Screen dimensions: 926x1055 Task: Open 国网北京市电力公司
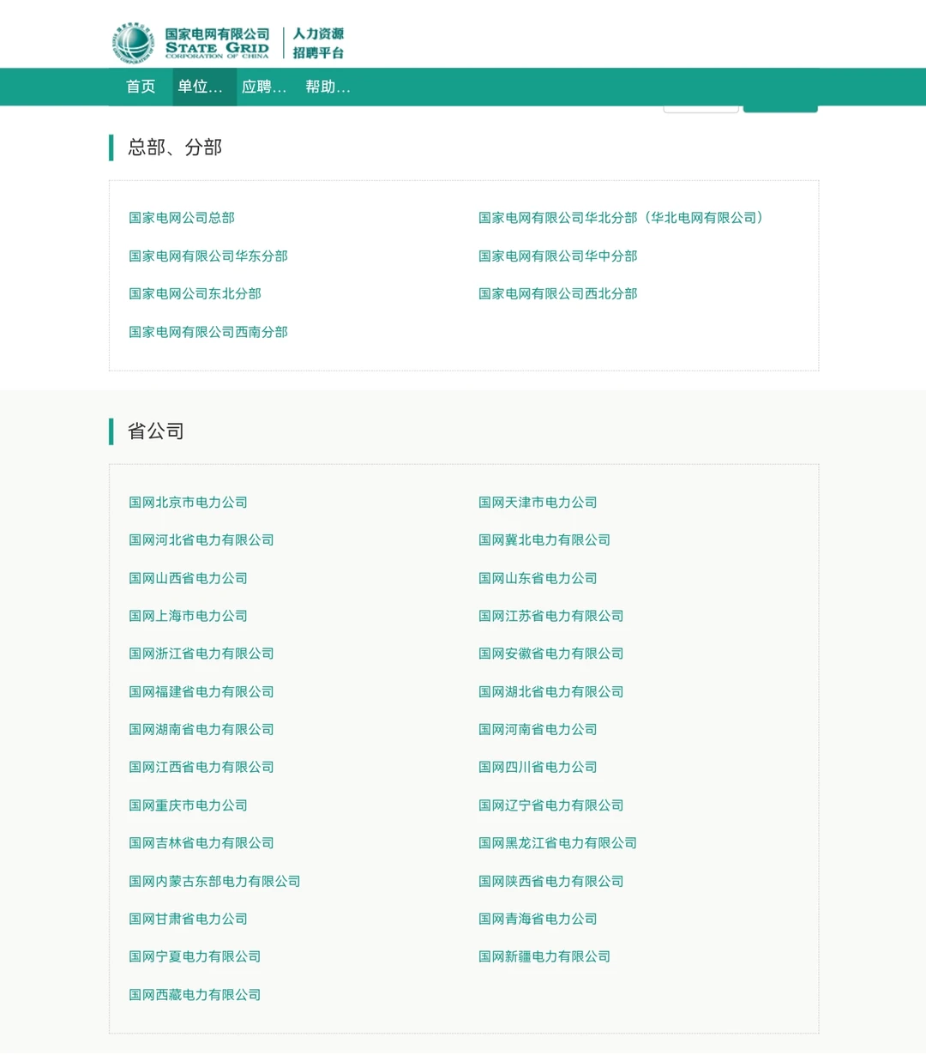(188, 502)
